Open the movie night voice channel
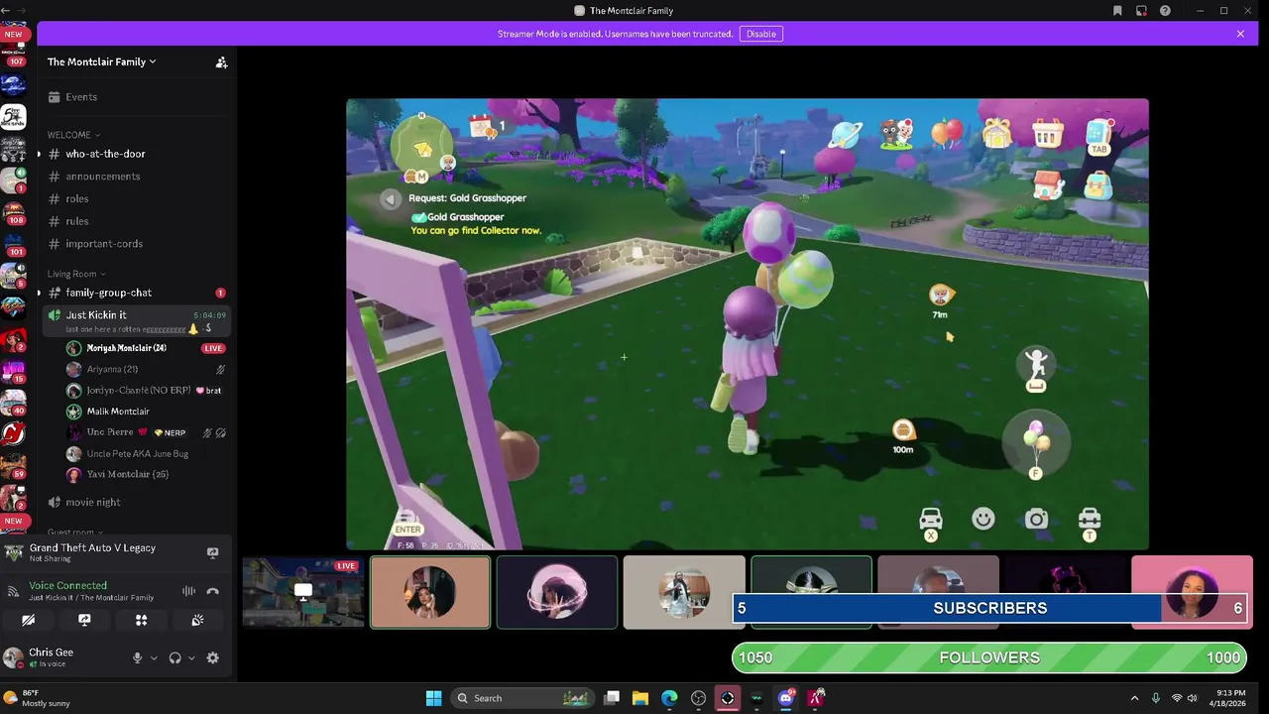The height and width of the screenshot is (714, 1269). 136,502
